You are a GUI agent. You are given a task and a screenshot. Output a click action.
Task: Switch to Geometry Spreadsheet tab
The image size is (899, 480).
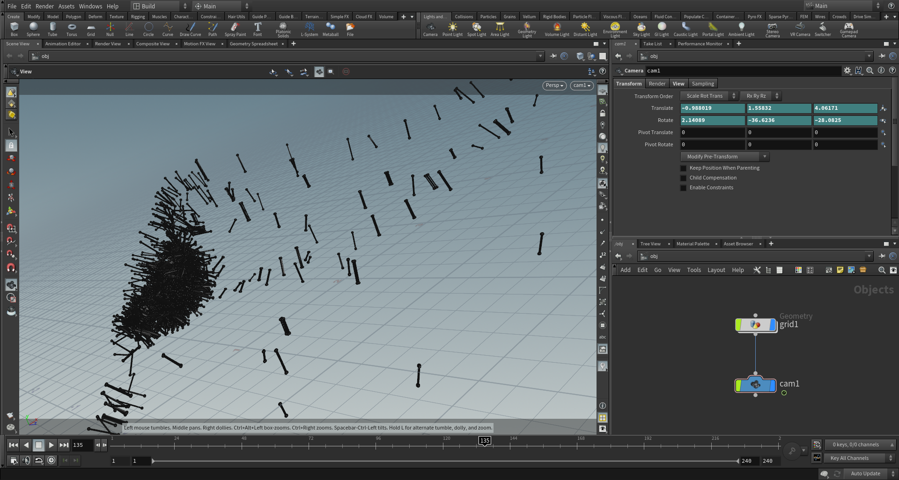click(253, 43)
